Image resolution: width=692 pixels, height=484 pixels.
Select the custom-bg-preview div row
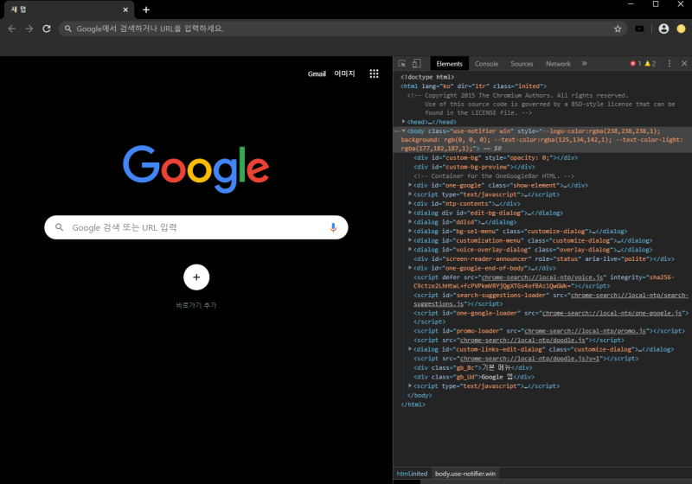[x=474, y=167]
